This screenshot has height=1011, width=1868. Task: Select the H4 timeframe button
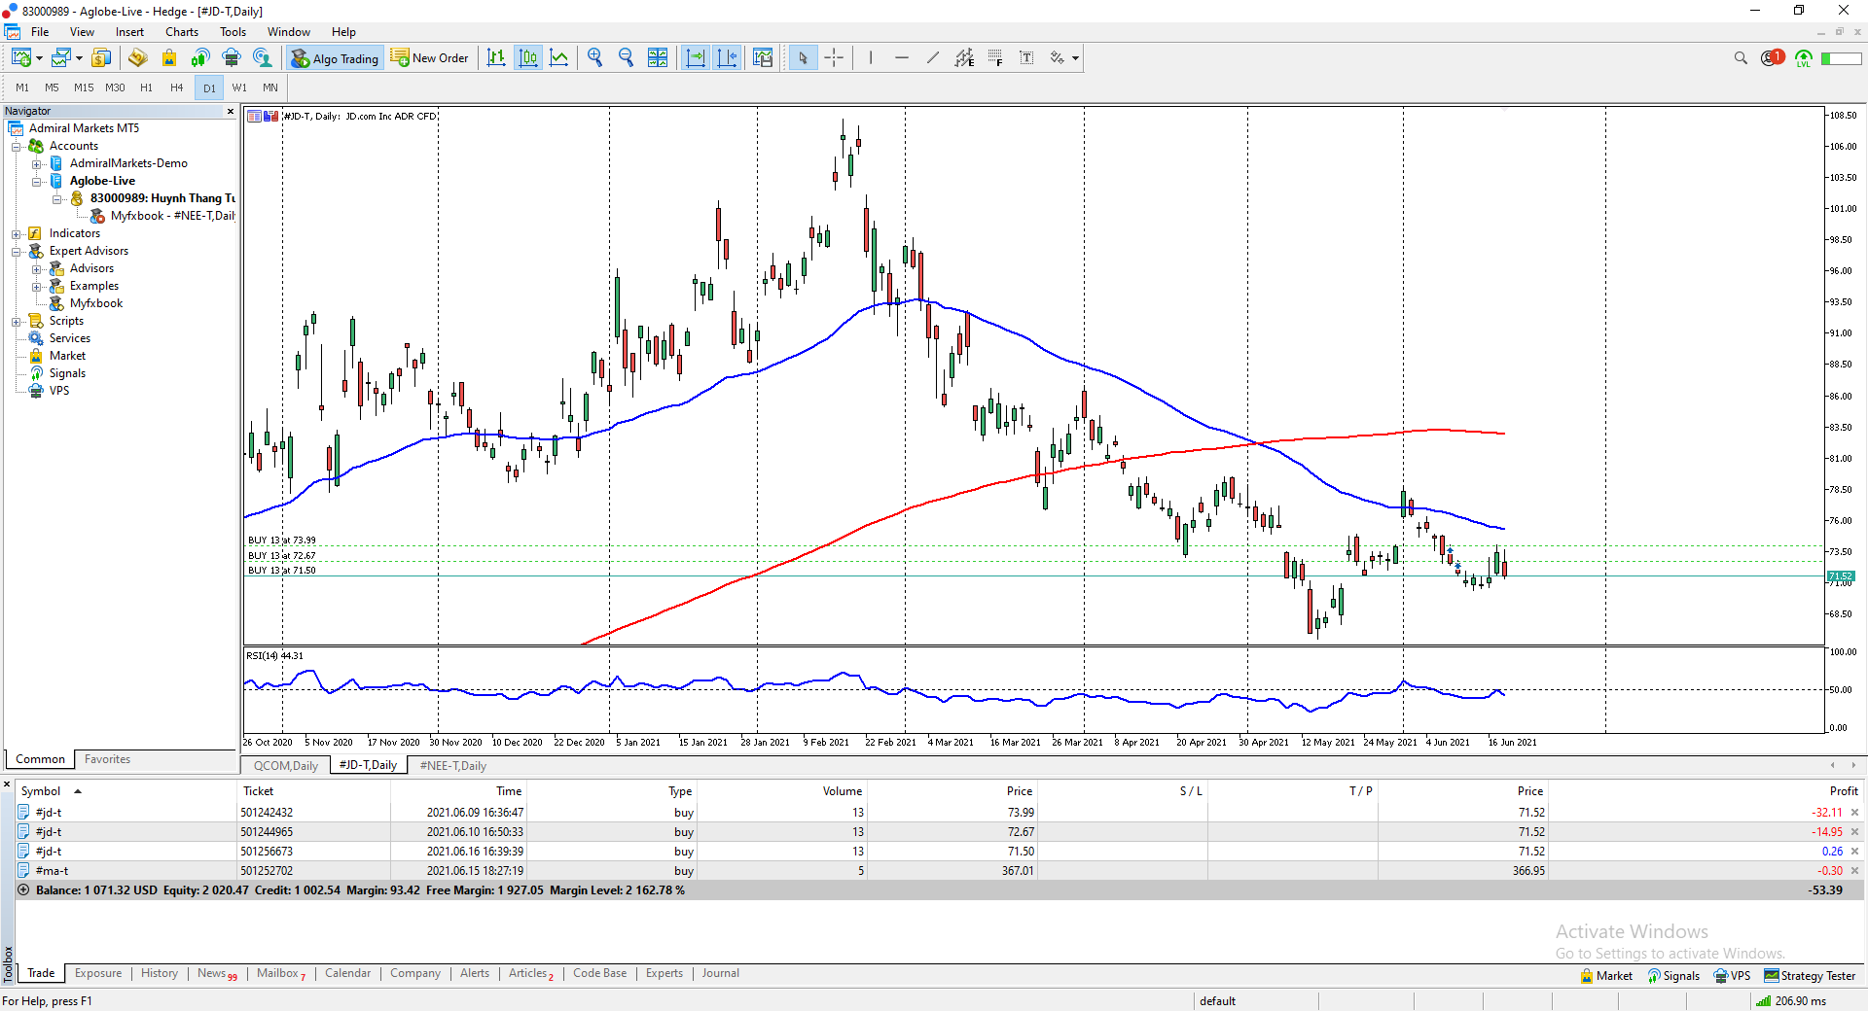coord(176,87)
